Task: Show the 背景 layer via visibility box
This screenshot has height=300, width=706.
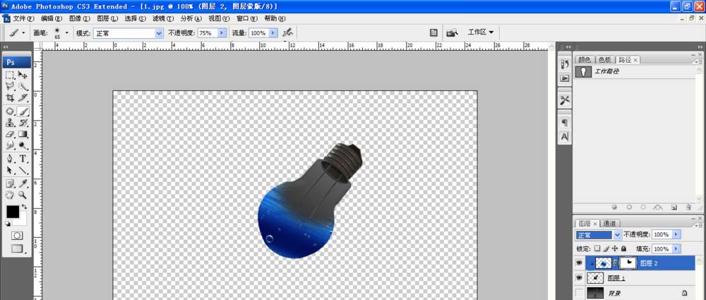Action: pyautogui.click(x=580, y=292)
